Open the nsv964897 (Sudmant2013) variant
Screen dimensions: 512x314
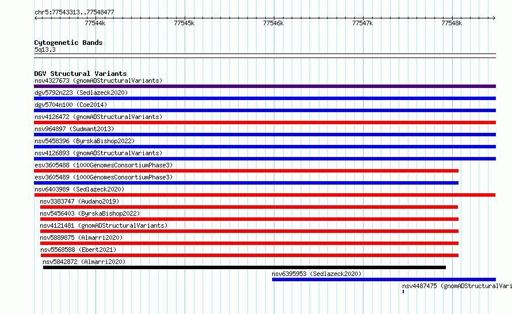(74, 129)
